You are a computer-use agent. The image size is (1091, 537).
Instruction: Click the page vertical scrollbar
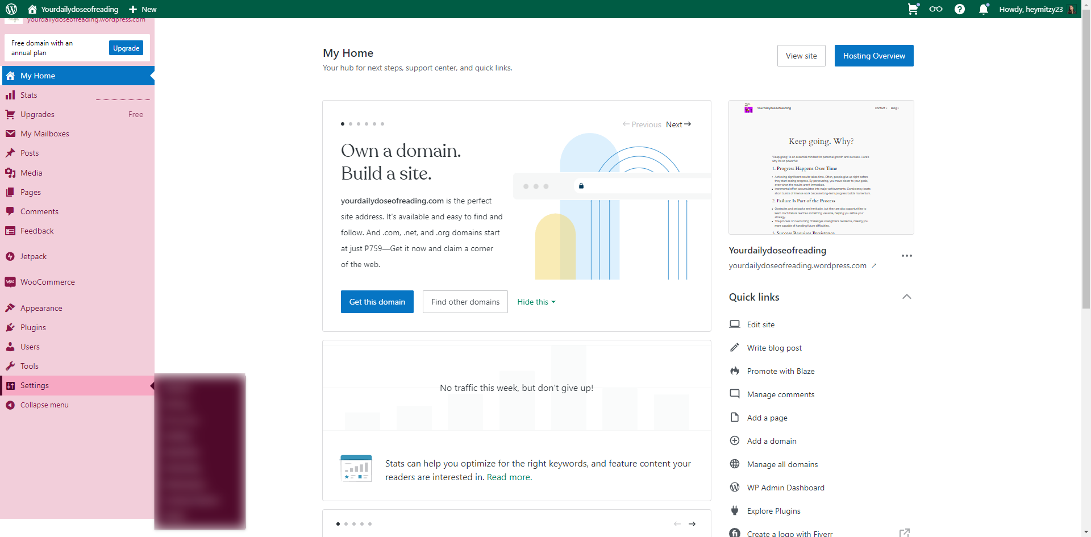(1086, 159)
